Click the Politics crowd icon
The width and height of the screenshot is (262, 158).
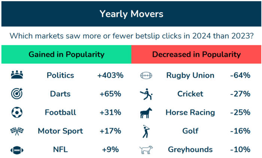coord(17,75)
